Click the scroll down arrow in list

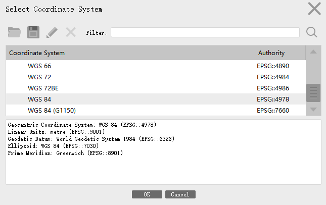point(313,109)
